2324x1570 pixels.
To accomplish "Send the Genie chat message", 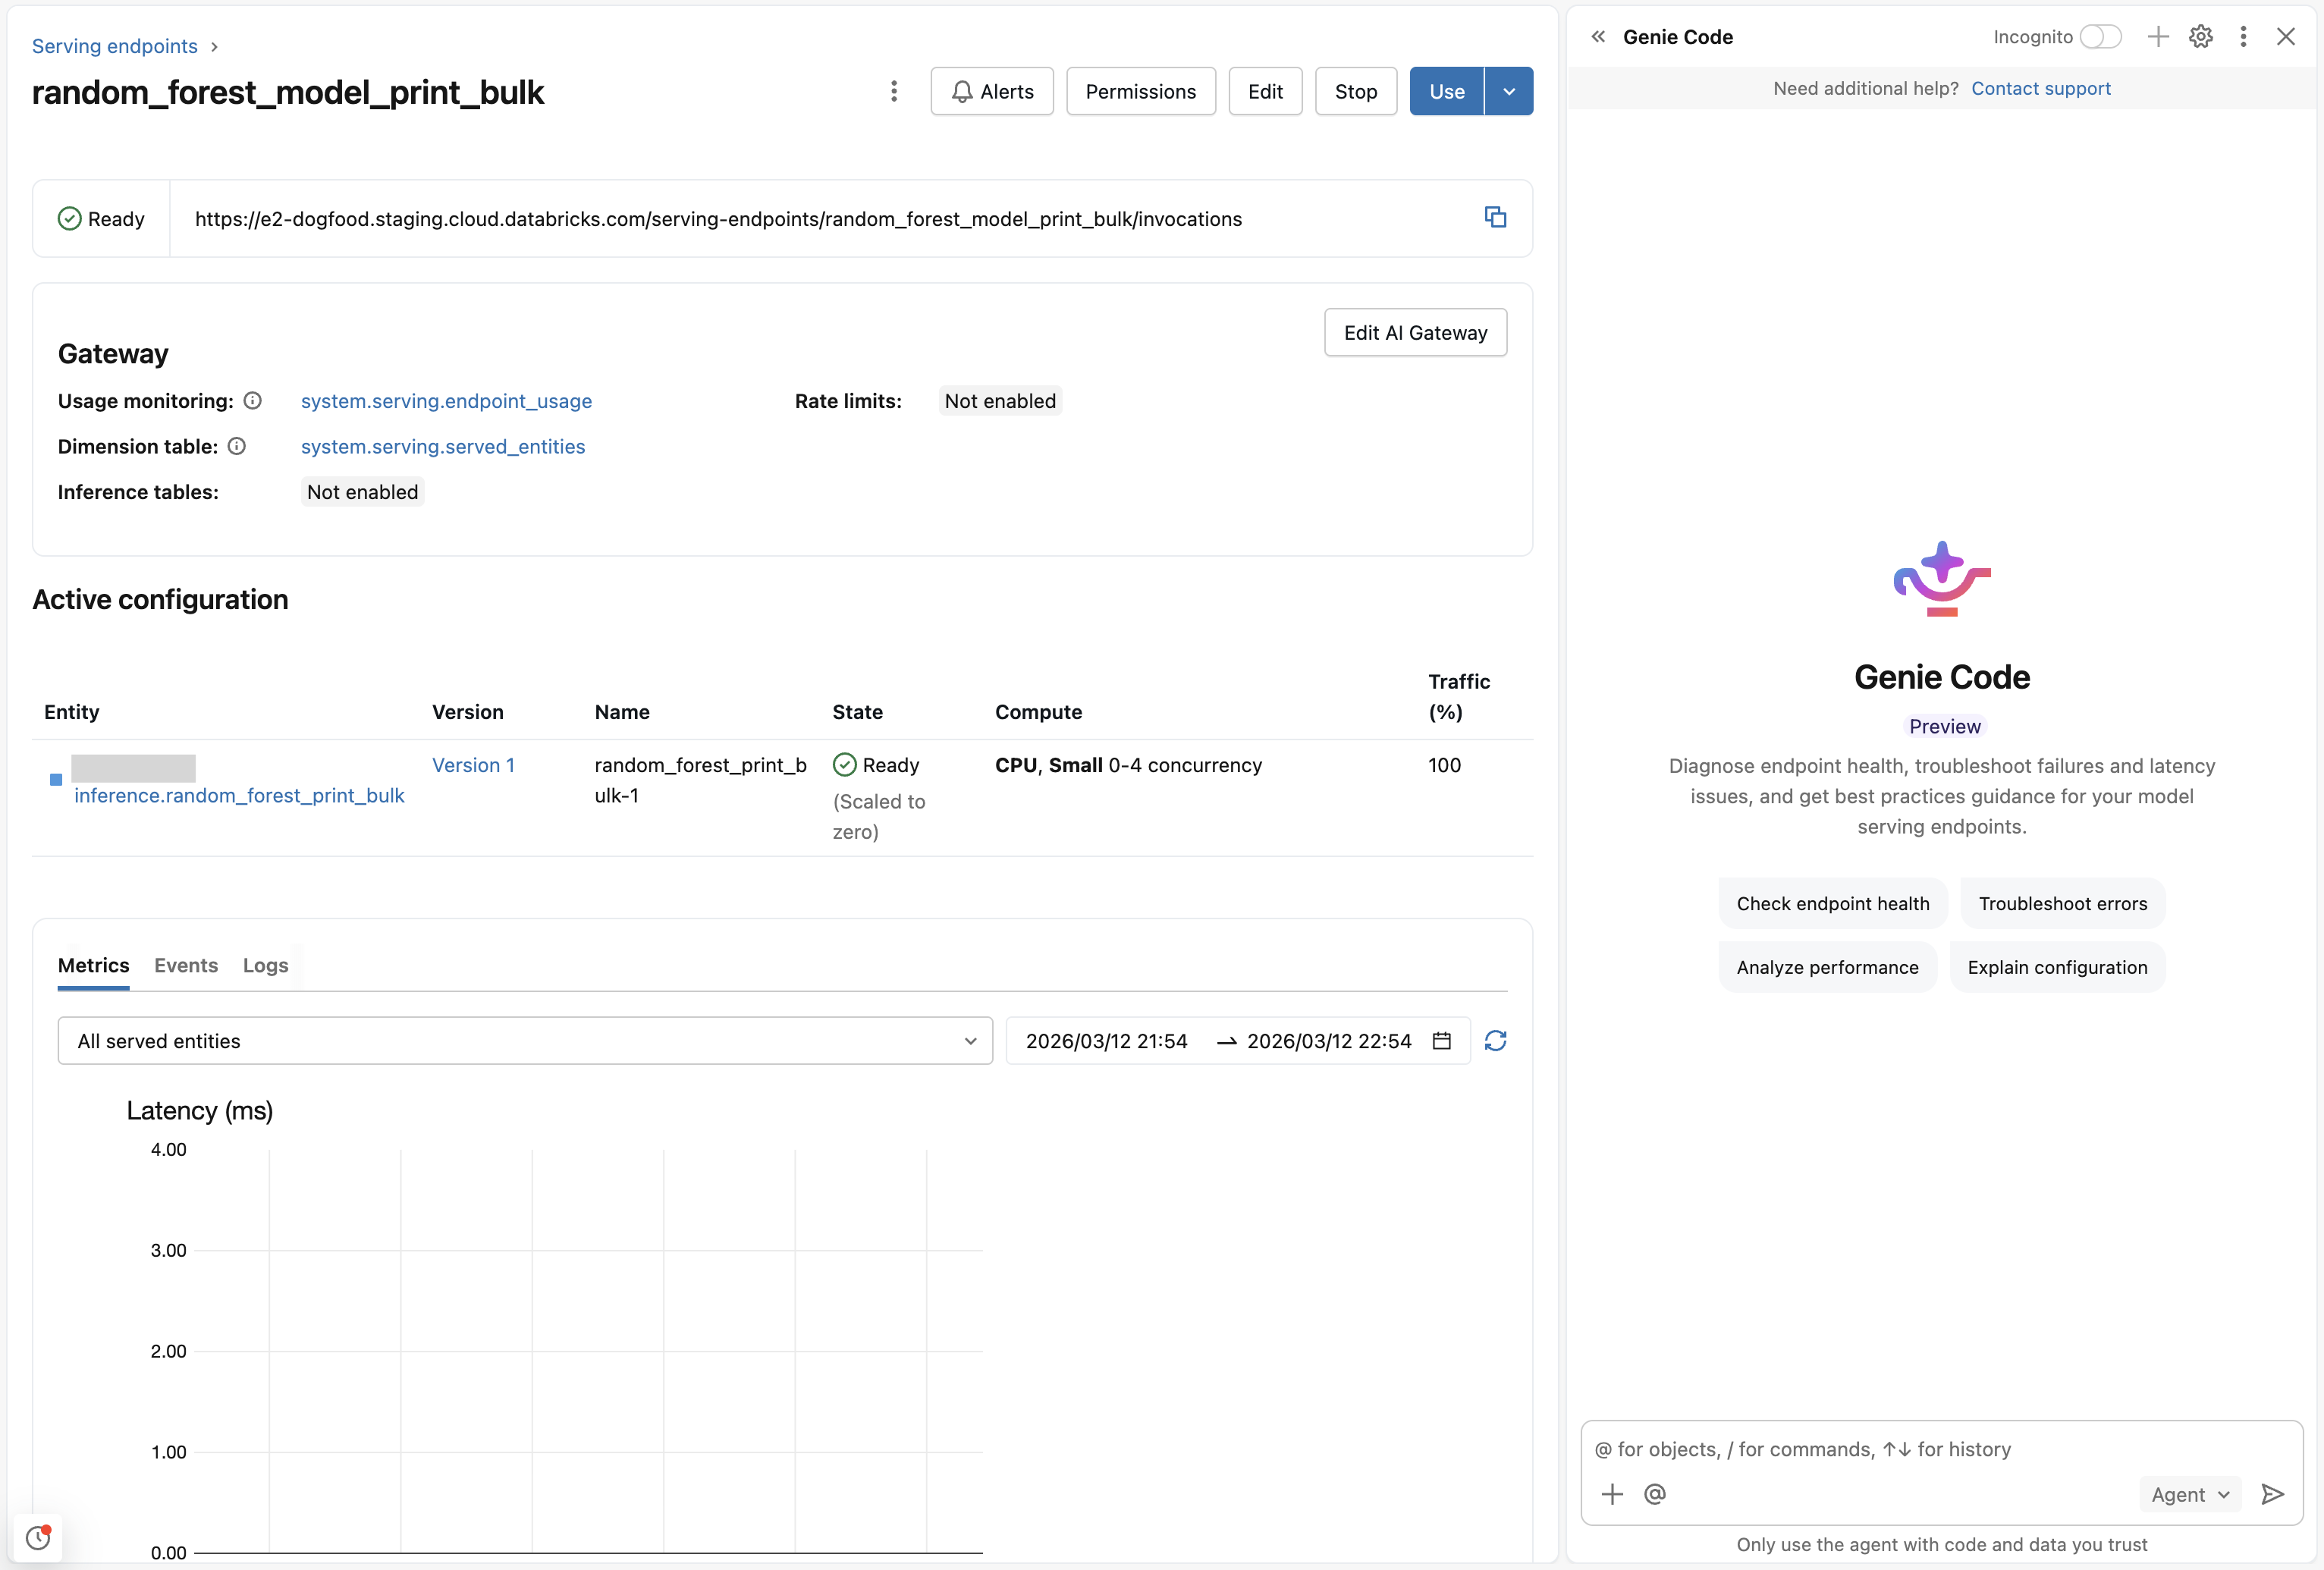I will 2271,1494.
